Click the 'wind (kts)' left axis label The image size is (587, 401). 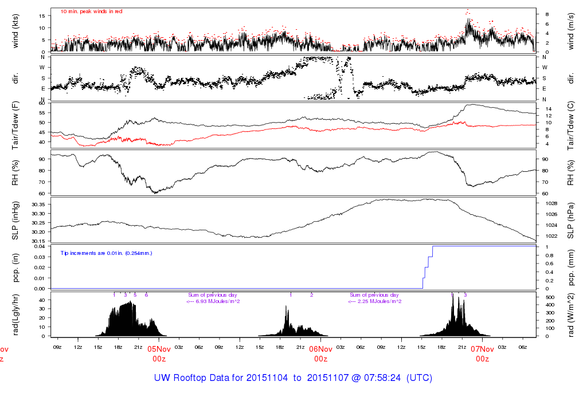pos(15,31)
